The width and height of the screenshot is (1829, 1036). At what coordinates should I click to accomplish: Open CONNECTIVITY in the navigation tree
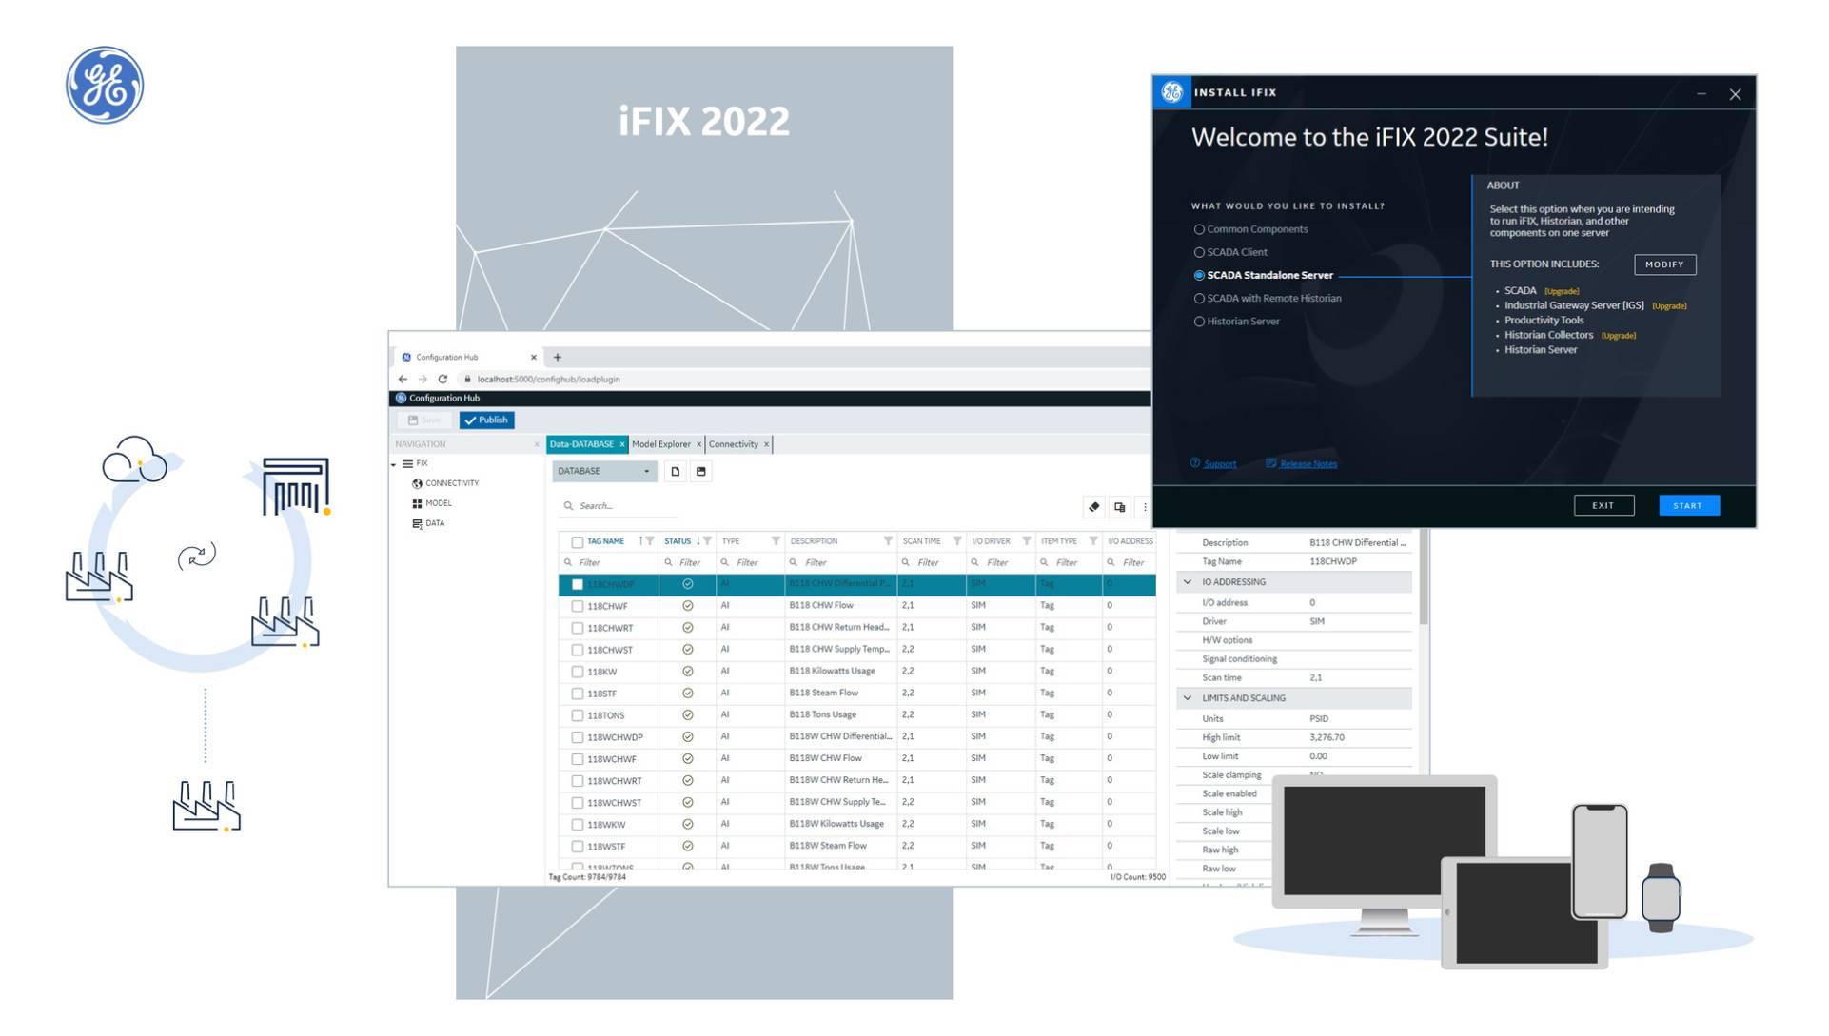click(452, 484)
